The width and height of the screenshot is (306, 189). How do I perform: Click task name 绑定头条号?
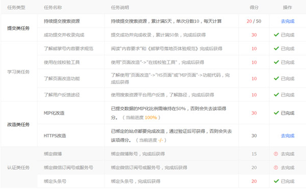click(x=55, y=181)
